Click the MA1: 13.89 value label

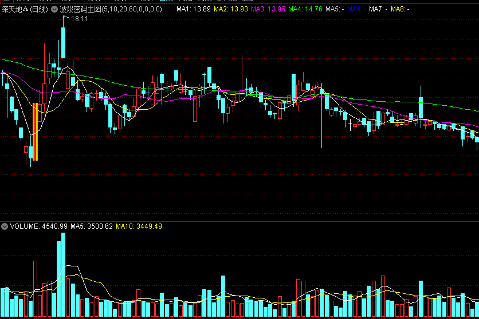(194, 9)
